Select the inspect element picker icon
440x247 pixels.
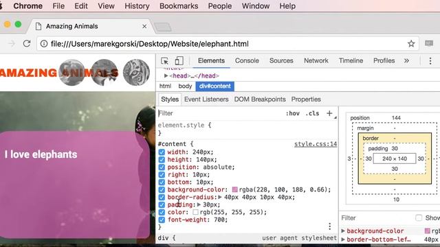[164, 61]
